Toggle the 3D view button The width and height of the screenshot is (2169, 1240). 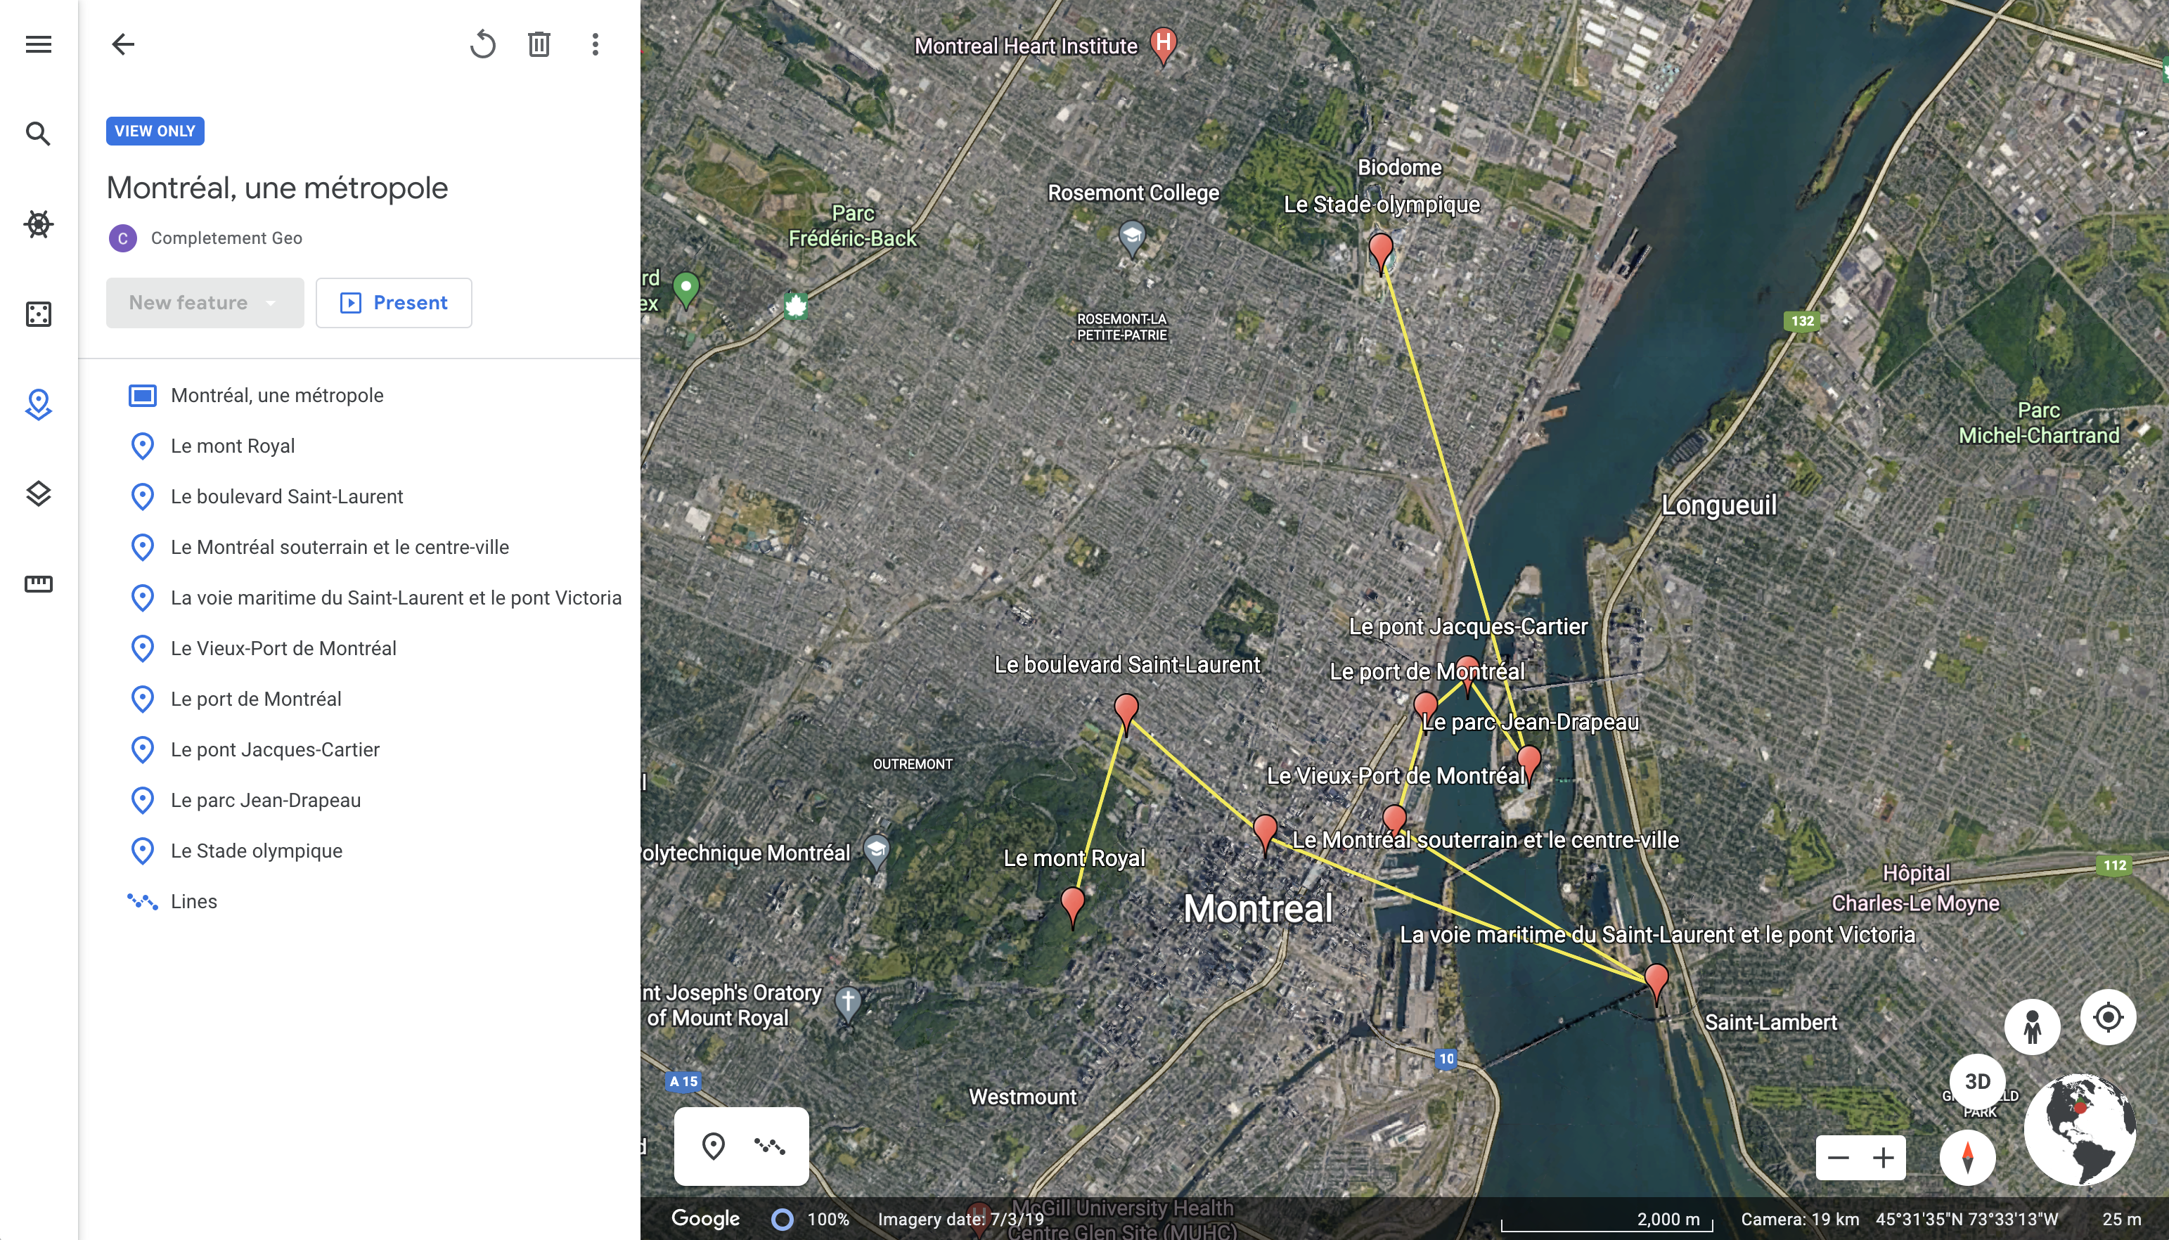tap(1977, 1080)
